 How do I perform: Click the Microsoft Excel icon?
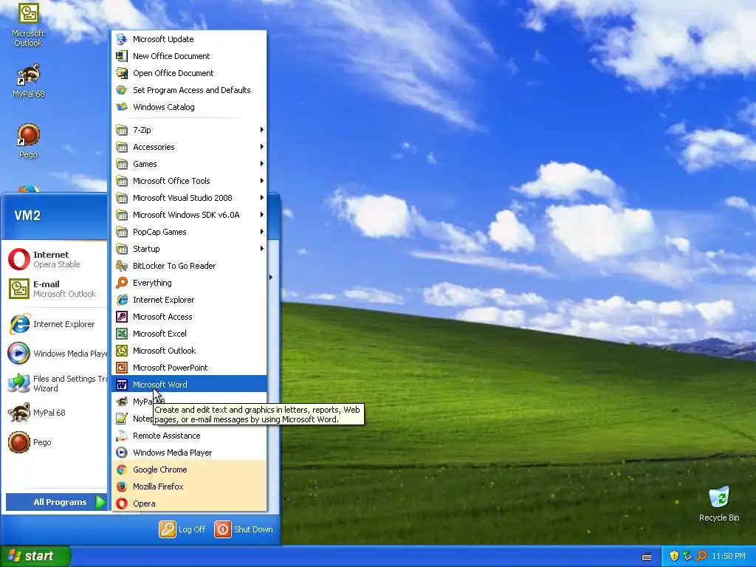[x=122, y=334]
